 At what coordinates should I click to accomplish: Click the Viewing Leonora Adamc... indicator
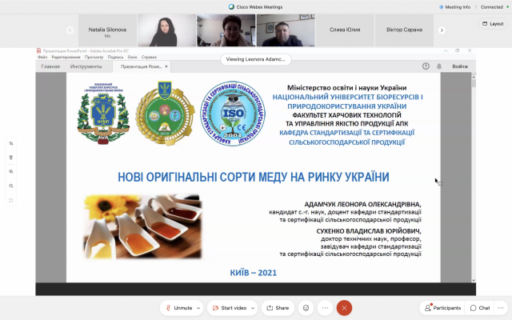pos(256,59)
